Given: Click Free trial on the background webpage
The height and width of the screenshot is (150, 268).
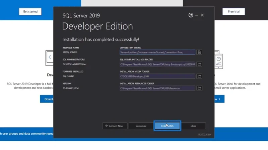Looking at the screenshot, I should pos(233,12).
